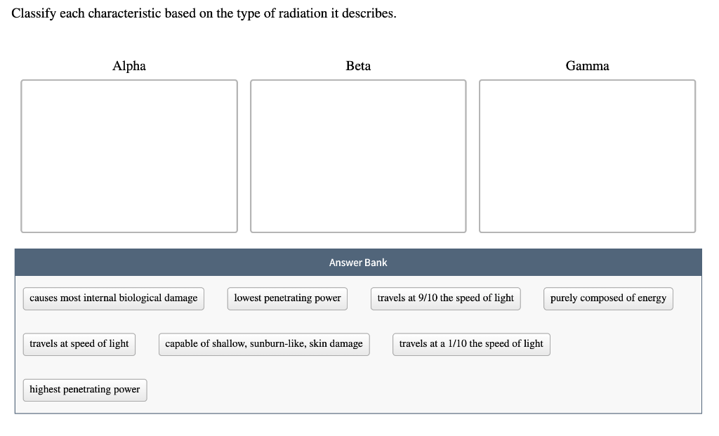Click the Answer Bank header bar
719x436 pixels.
tap(358, 262)
